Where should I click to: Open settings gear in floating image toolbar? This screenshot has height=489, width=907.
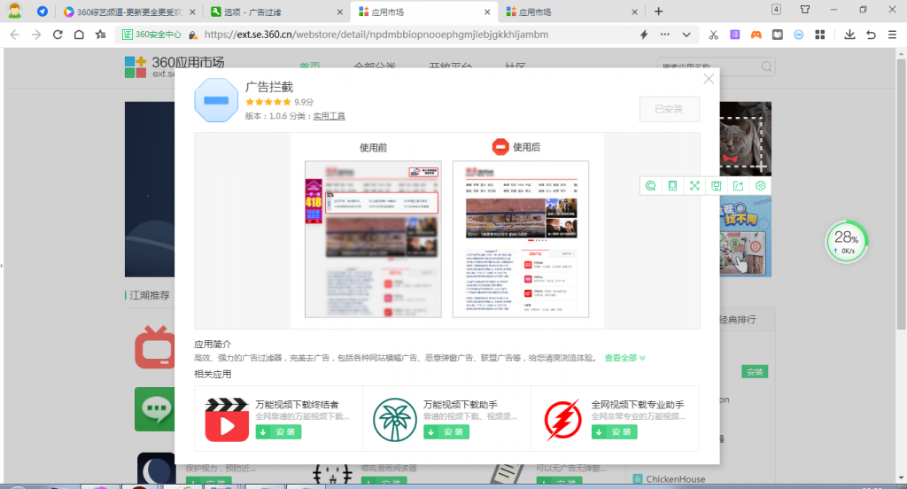(x=761, y=186)
